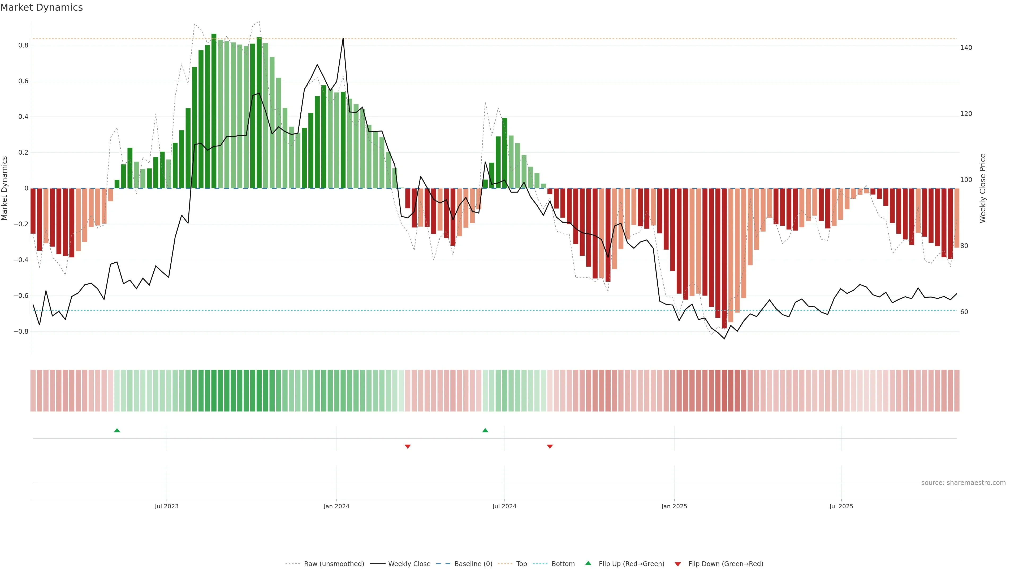Screen dimensions: 1019x573
Task: Click the Market Dynamics chart title
Action: click(x=42, y=7)
